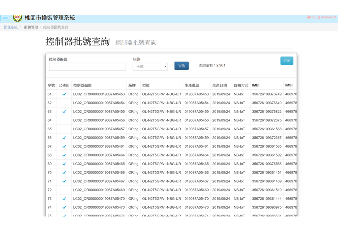Select 控制器批號查詢 breadcrumb item
Viewport: 338px width, 231px height.
point(55,27)
